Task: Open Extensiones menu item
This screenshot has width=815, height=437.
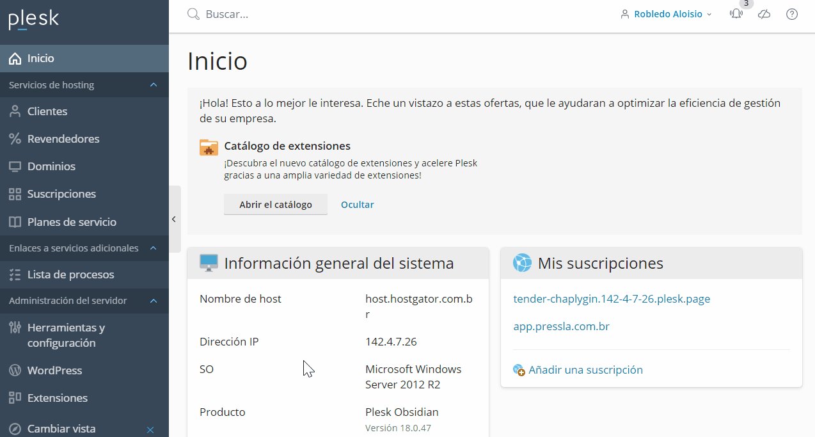Action: pos(84,398)
